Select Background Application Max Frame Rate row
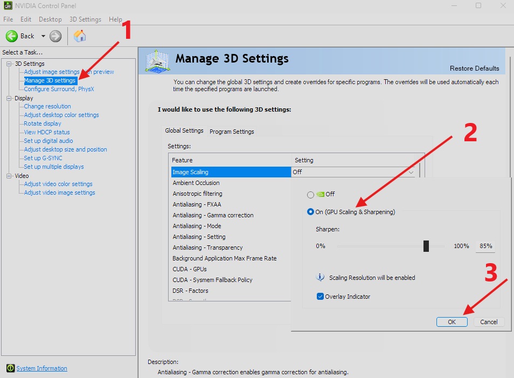Viewport: 514px width, 378px height. coord(231,259)
